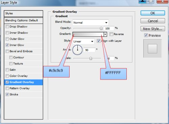The height and width of the screenshot is (124, 169).
Task: Click the New Style... button
Action: 153,29
